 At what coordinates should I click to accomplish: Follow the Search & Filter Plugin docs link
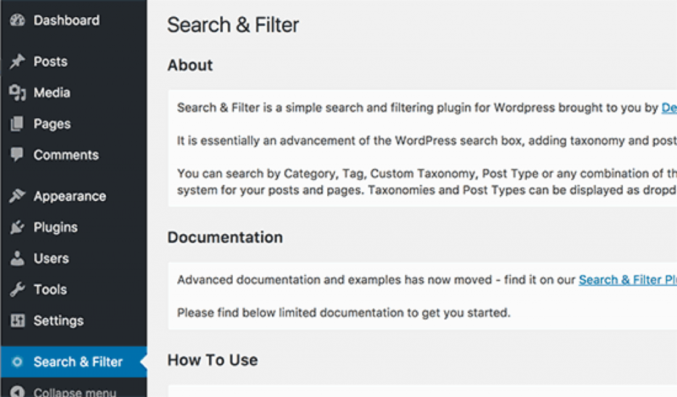(628, 280)
